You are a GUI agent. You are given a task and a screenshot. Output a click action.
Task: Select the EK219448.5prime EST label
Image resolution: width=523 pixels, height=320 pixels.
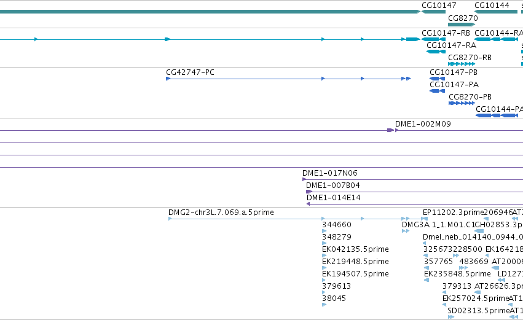click(355, 262)
